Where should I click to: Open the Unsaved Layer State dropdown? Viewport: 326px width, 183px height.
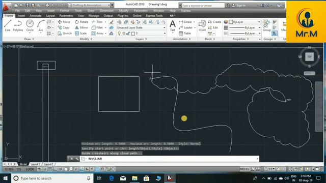141,27
